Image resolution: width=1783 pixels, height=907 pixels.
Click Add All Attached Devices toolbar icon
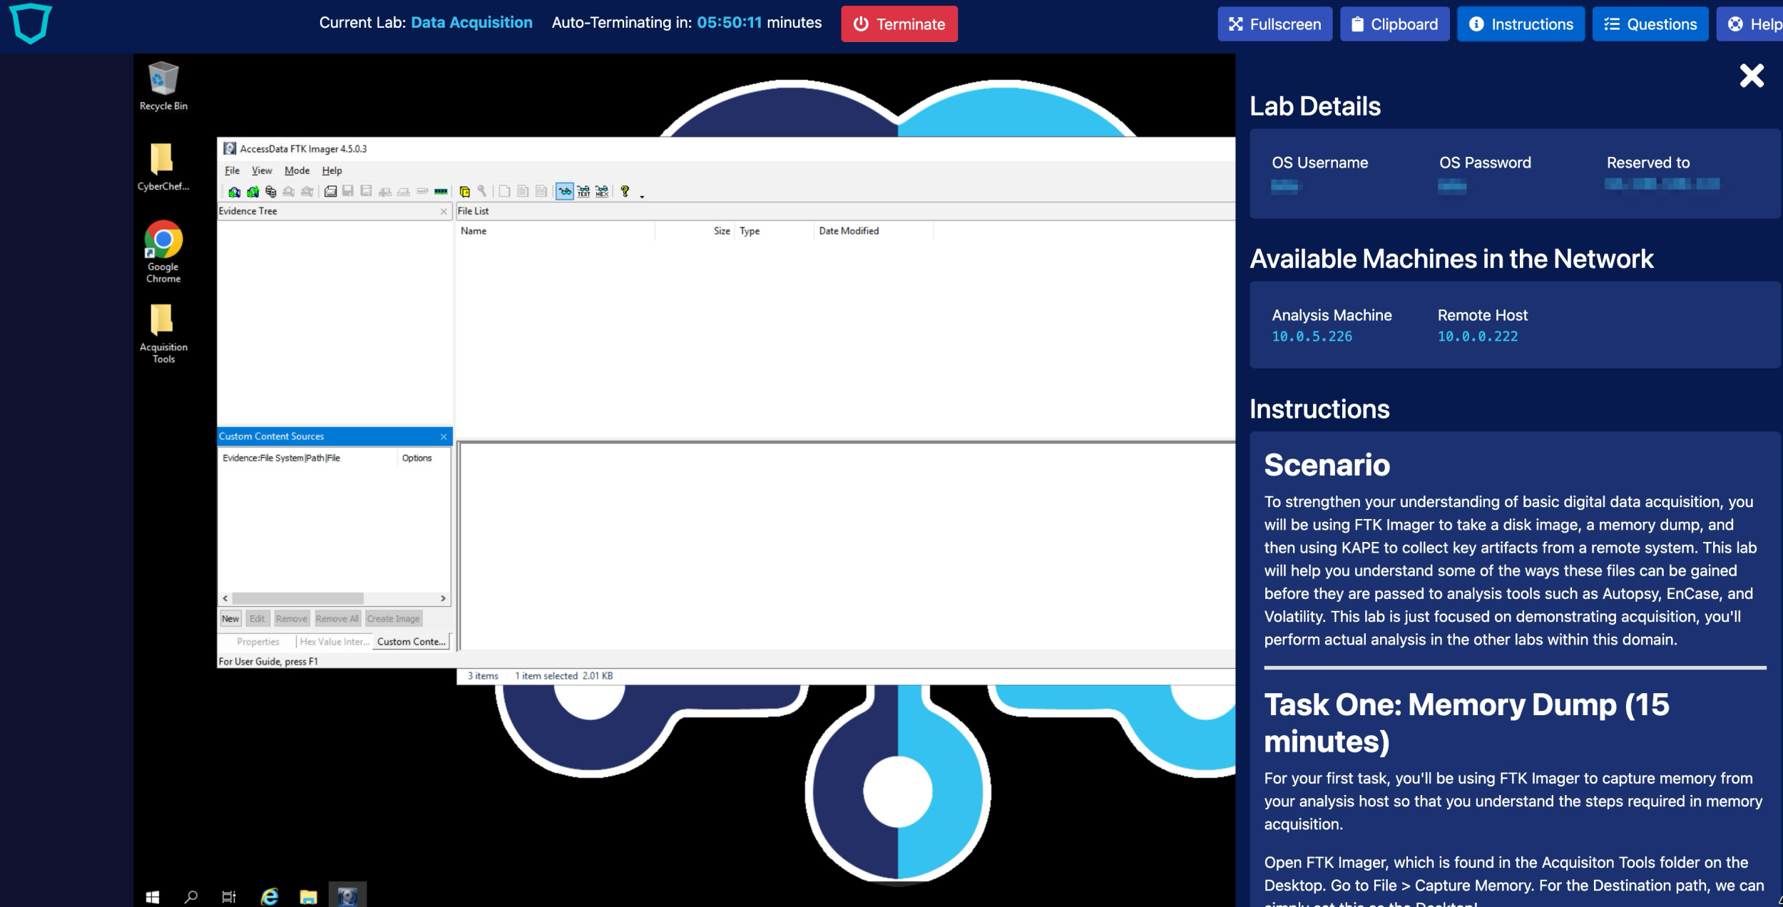tap(252, 191)
